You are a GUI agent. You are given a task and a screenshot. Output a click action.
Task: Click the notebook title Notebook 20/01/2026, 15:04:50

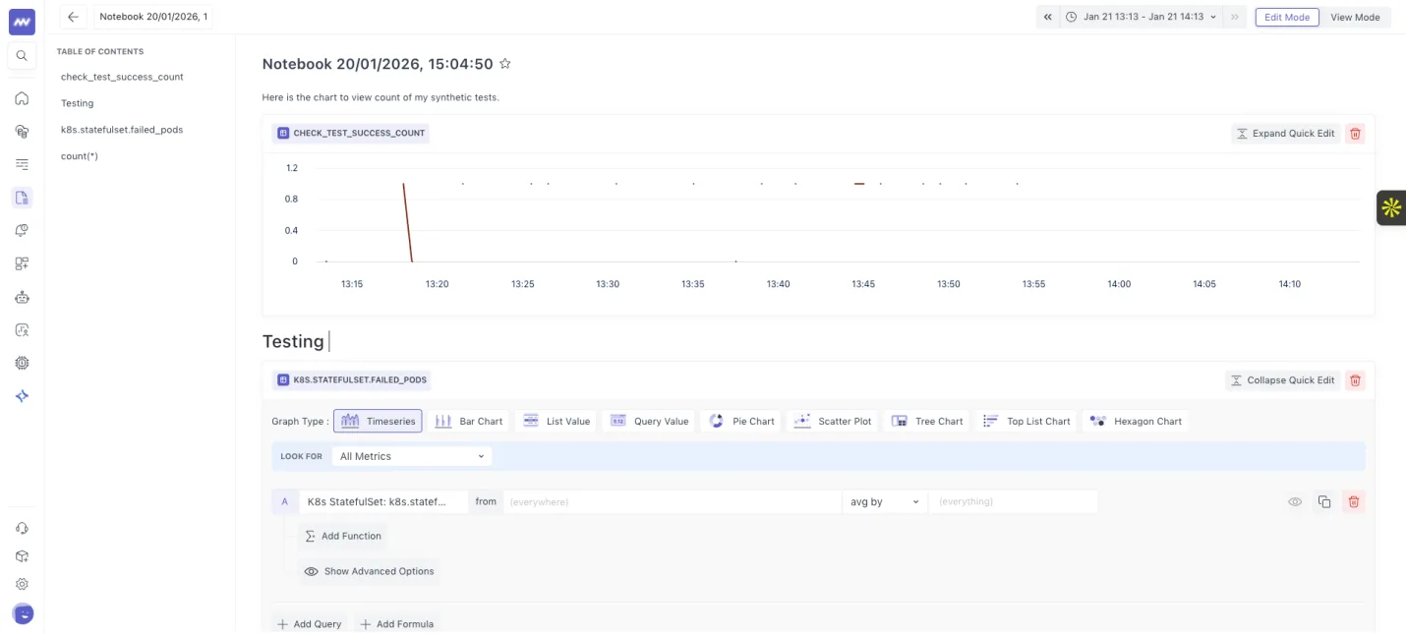[378, 64]
